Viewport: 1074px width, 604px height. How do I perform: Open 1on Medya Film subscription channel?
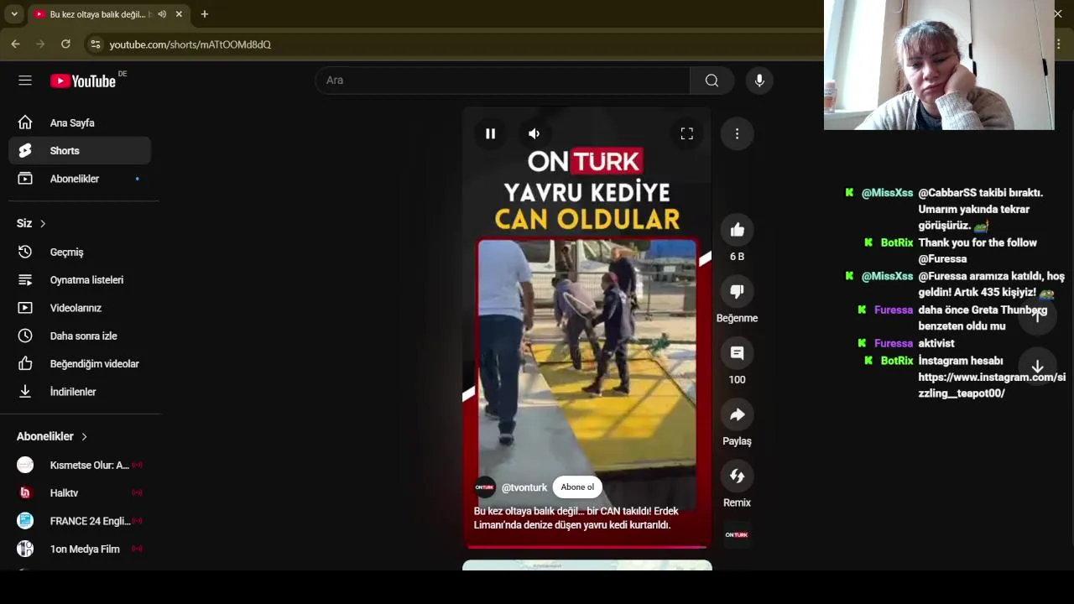pyautogui.click(x=80, y=549)
